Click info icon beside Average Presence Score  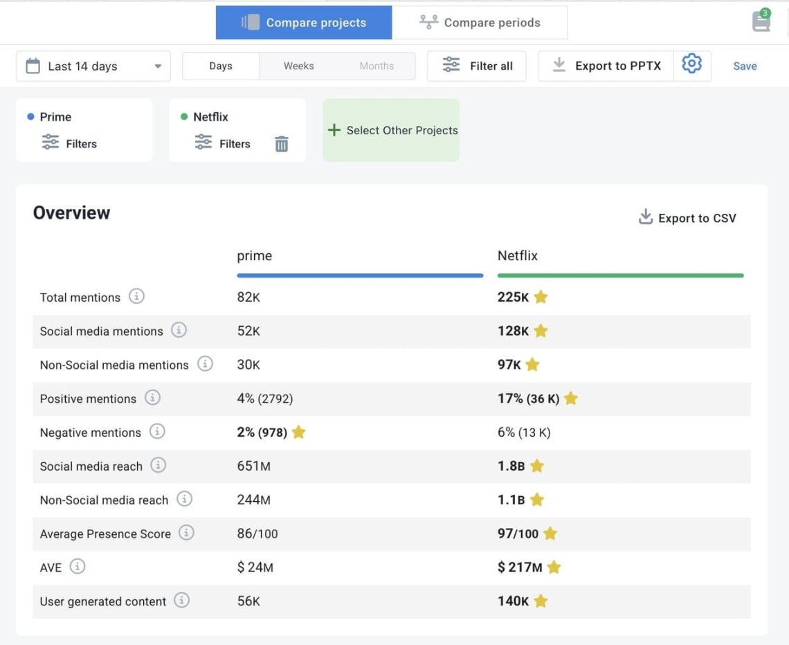click(x=186, y=533)
